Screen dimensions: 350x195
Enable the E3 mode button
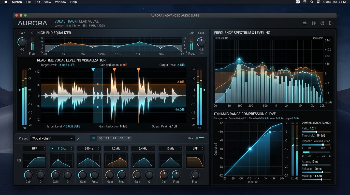(107, 138)
